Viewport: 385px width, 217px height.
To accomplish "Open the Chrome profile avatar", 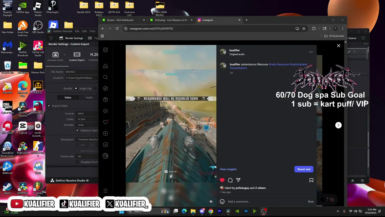I will tap(335, 28).
